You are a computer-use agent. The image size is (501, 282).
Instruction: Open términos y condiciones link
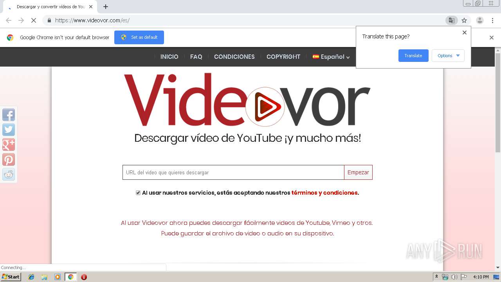[x=324, y=193]
